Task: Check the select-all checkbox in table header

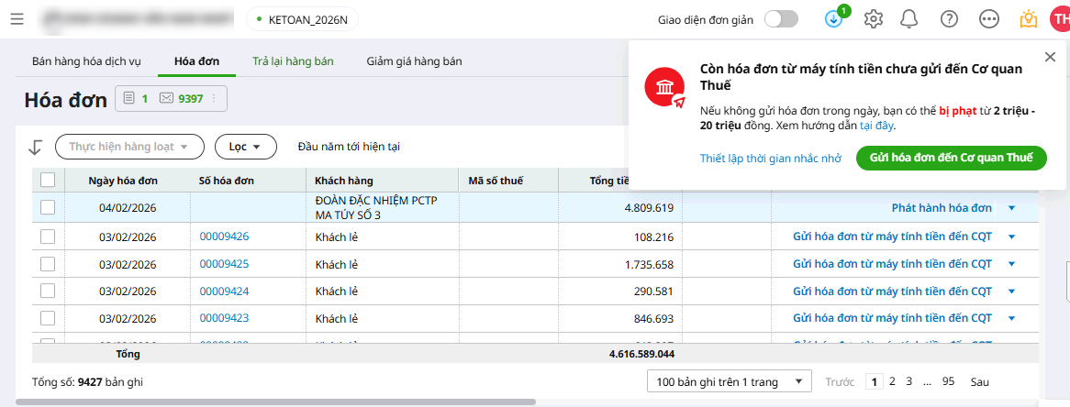Action: (x=48, y=181)
